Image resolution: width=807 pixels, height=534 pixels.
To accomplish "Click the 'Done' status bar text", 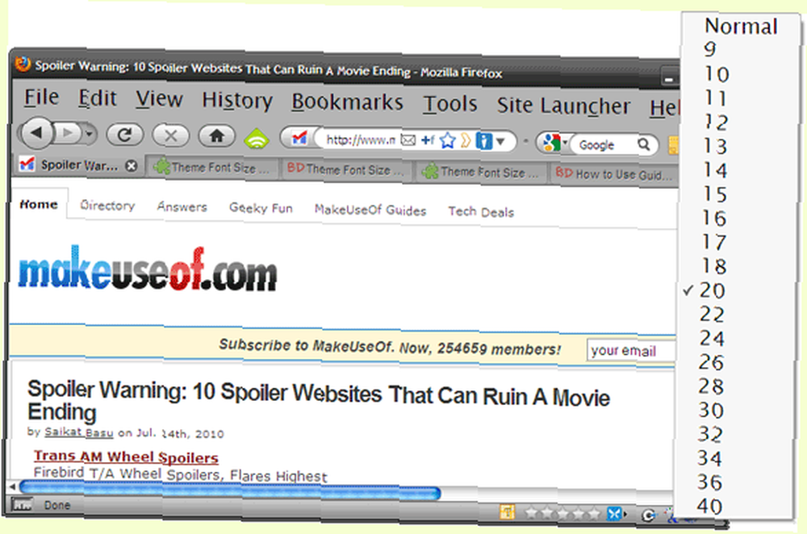I will coord(57,505).
